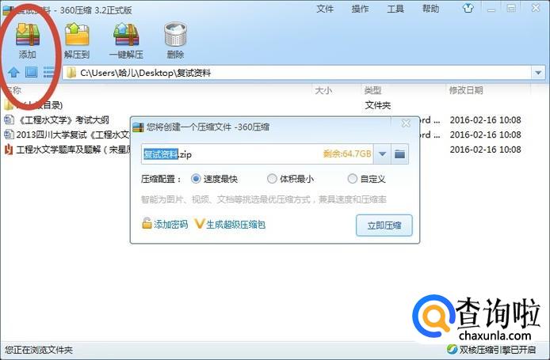550x360 pixels.
Task: Select file 2013四川大学复试《工程水文
Action: [73, 135]
